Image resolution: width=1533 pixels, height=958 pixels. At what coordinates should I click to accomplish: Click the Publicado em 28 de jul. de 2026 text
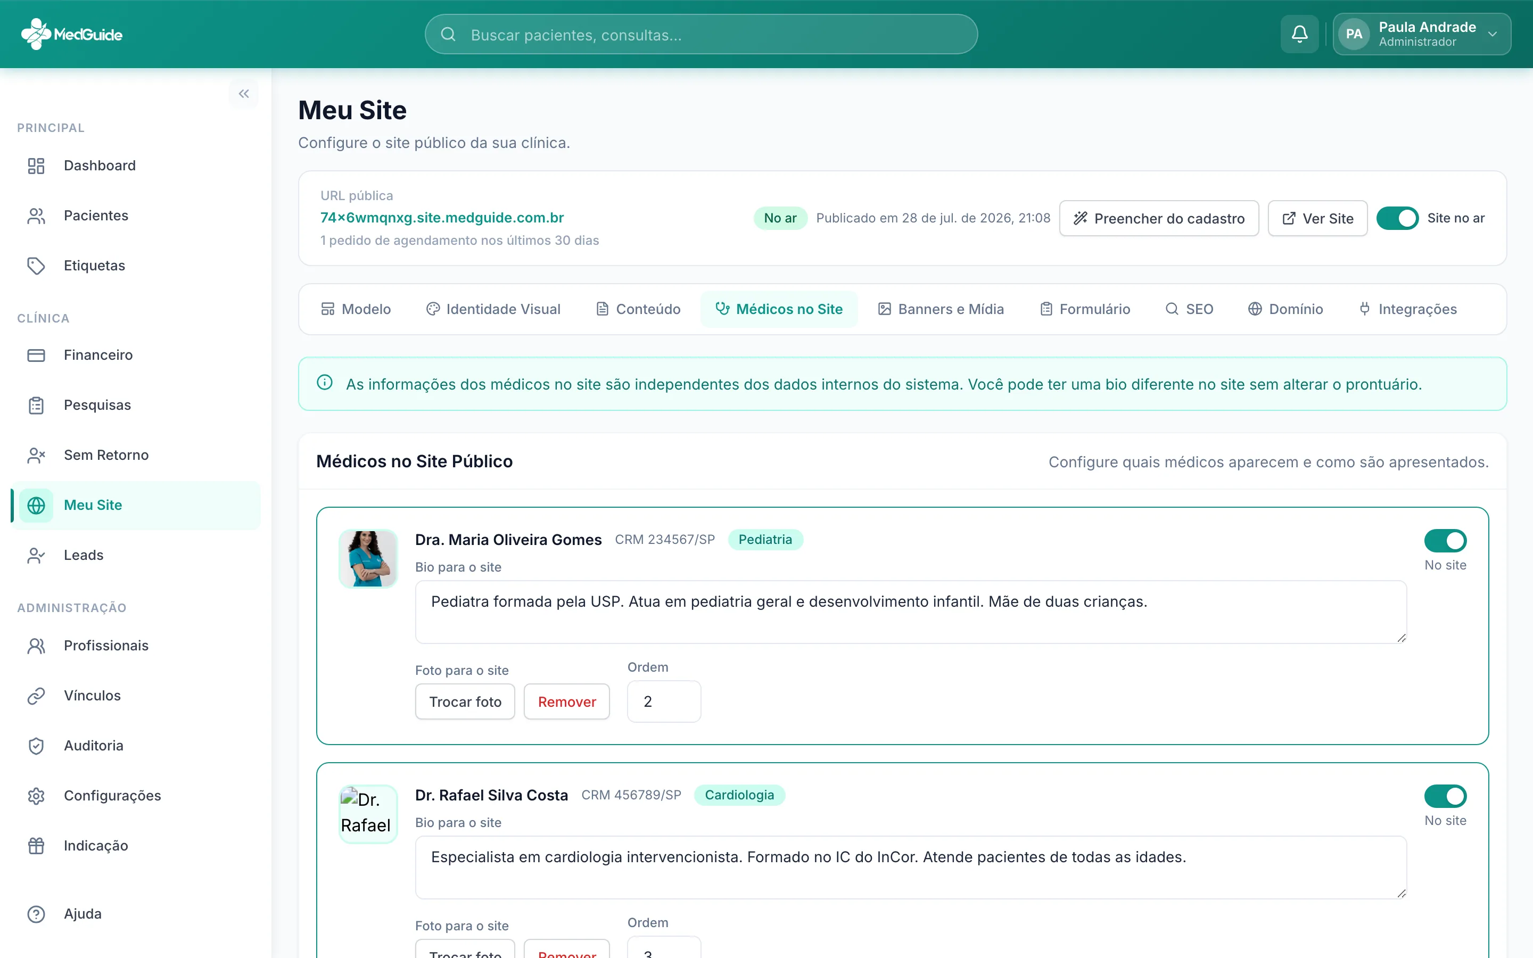coord(933,218)
